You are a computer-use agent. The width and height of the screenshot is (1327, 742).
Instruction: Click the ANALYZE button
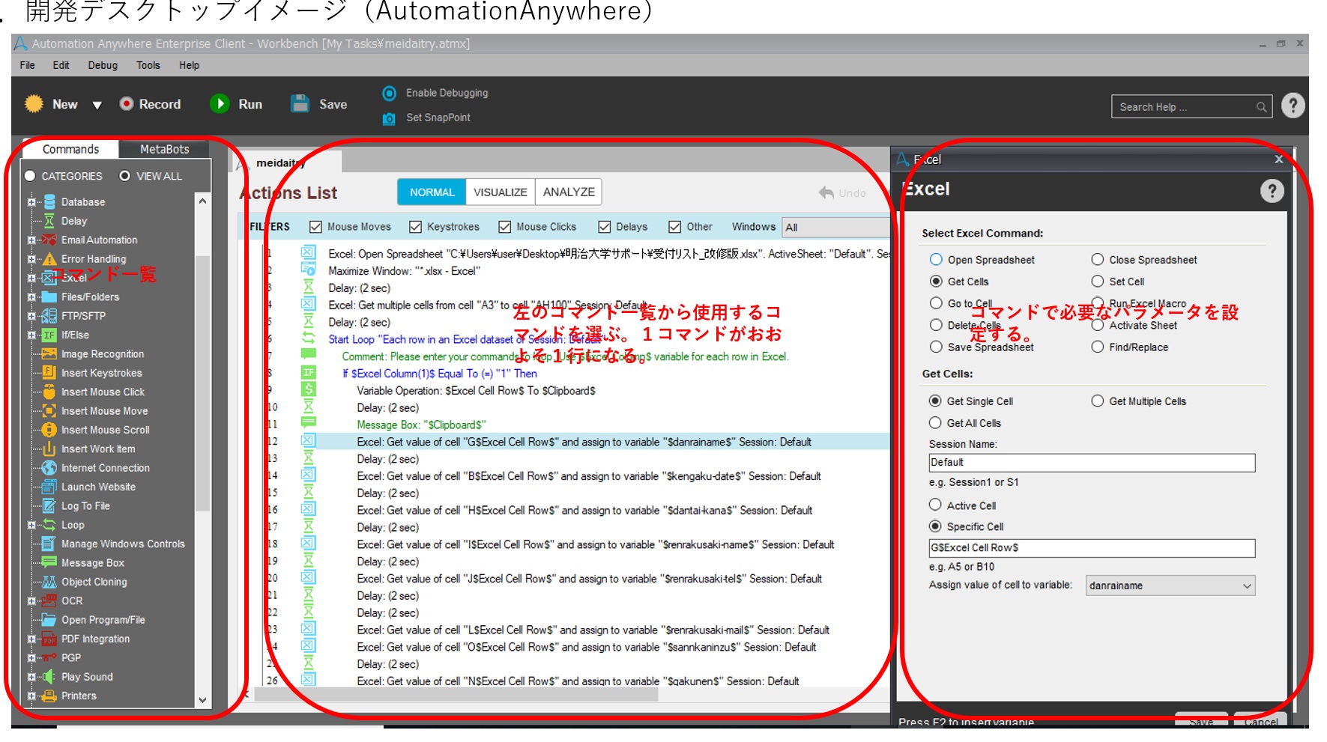569,192
